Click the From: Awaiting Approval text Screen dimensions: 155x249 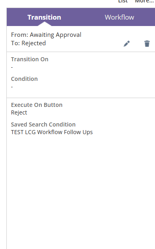[46, 35]
